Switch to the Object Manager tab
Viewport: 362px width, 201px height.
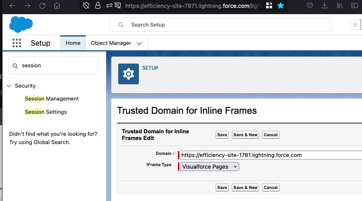coord(111,43)
